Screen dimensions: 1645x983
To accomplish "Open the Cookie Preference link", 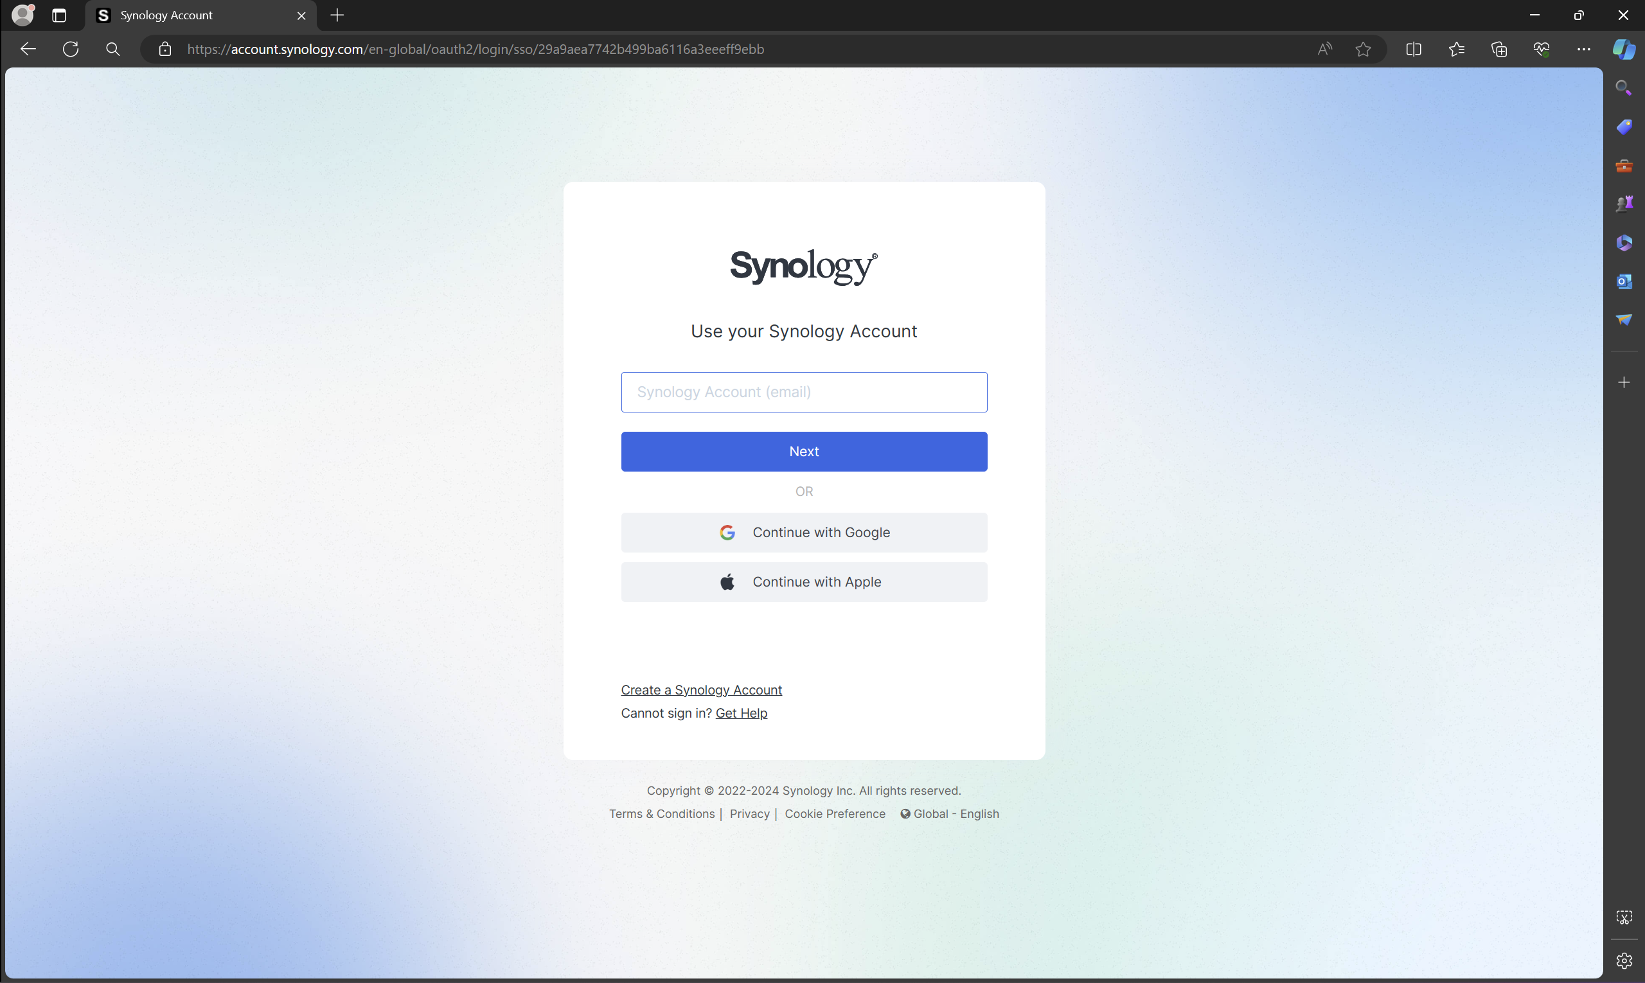I will [x=835, y=814].
